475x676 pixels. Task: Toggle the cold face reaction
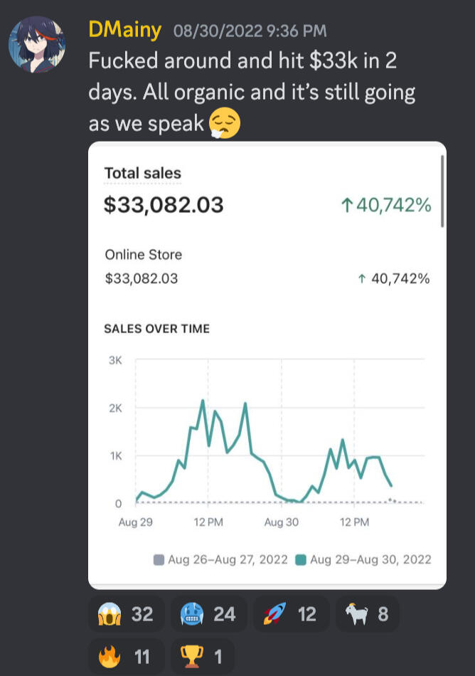208,614
